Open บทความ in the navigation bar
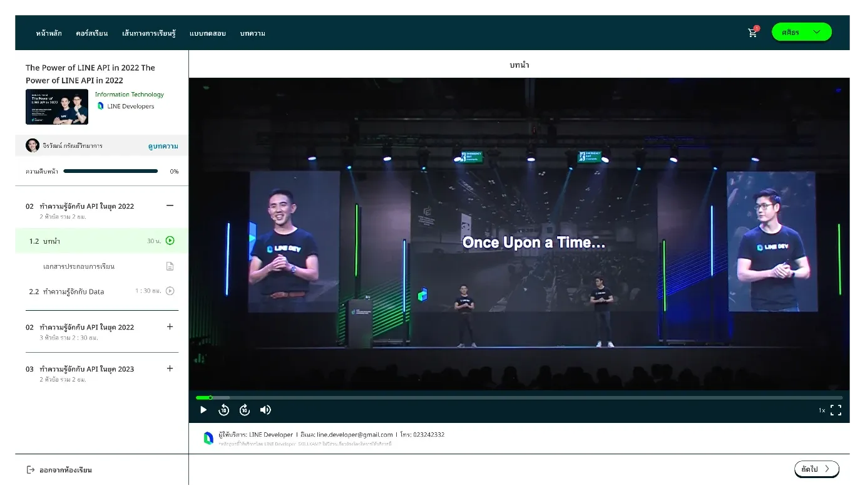Image resolution: width=865 pixels, height=500 pixels. 253,33
